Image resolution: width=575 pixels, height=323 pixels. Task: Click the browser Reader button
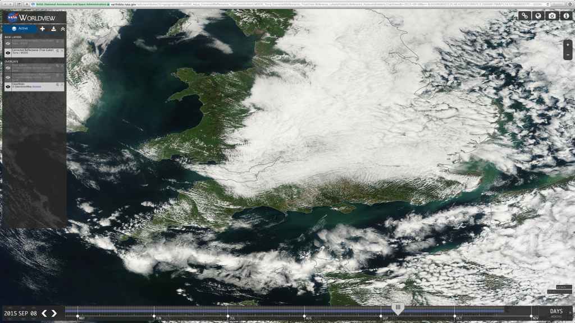click(x=558, y=4)
